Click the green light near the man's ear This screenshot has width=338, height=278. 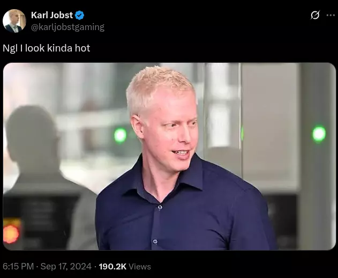[121, 135]
